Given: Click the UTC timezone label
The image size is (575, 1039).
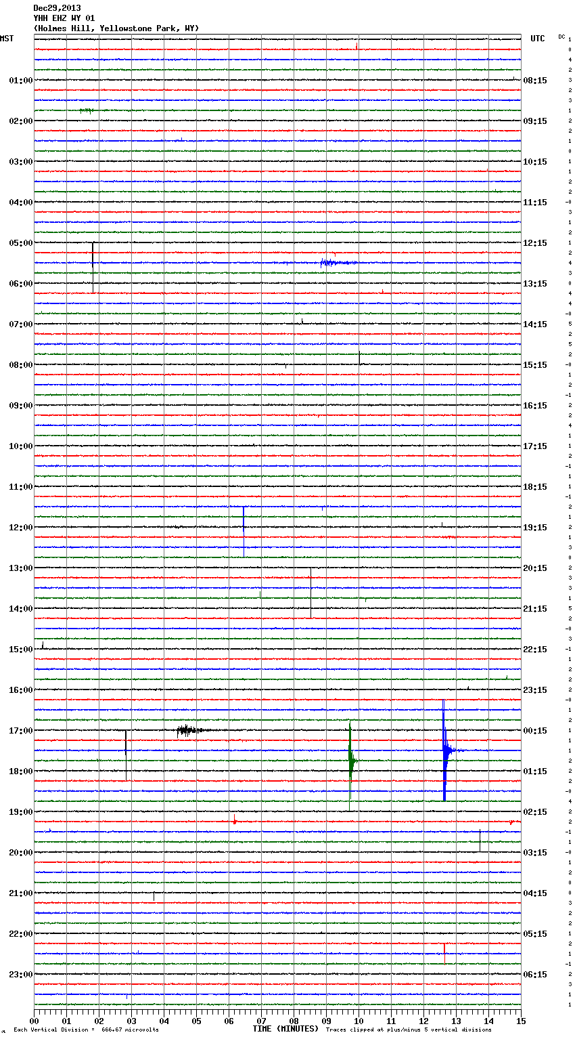Looking at the screenshot, I should (538, 39).
